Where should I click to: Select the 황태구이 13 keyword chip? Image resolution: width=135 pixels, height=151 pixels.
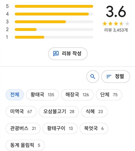[60, 129]
